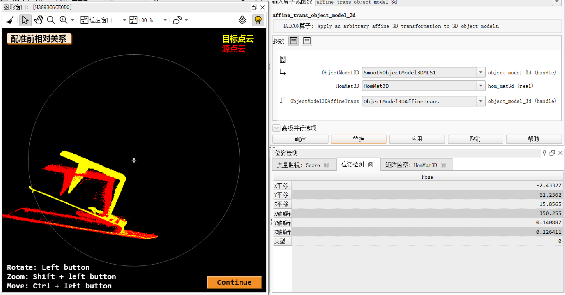The height and width of the screenshot is (295, 565).
Task: Expand the 高级并行选项 section
Action: (277, 128)
